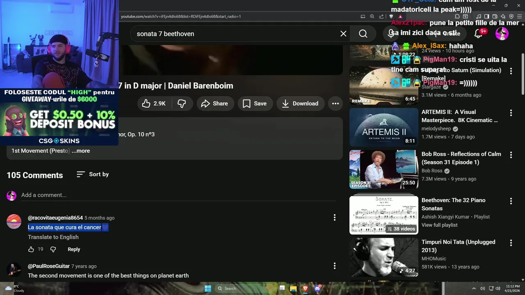525x295 pixels.
Task: Share the Barenboim video
Action: pyautogui.click(x=215, y=104)
